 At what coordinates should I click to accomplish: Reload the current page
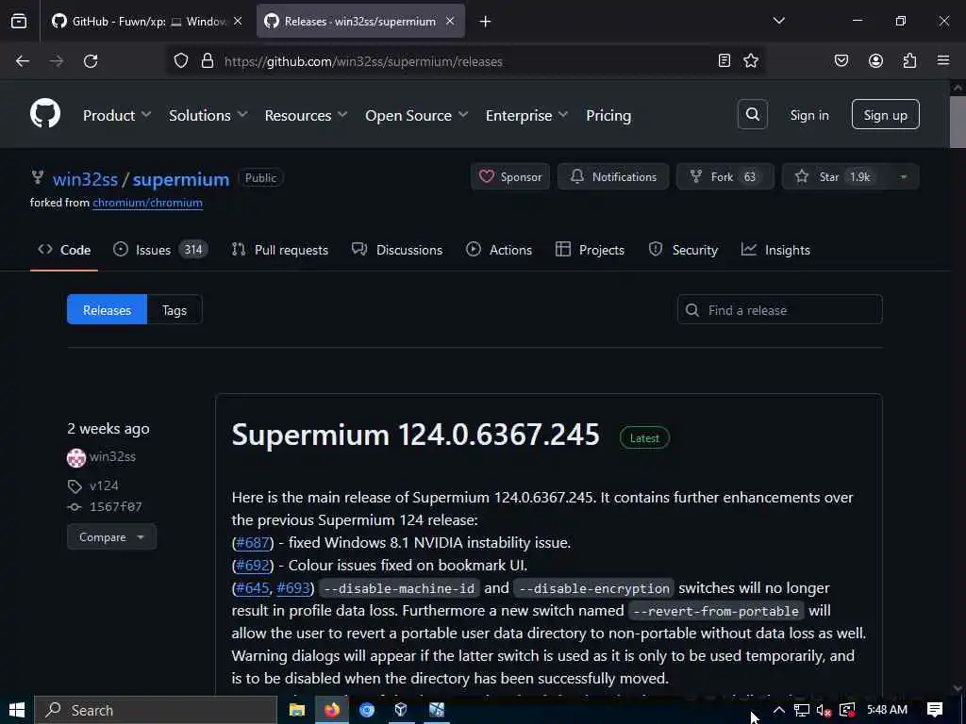pyautogui.click(x=91, y=61)
